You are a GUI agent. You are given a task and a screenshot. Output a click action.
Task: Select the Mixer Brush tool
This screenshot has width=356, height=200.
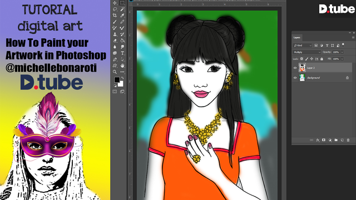click(x=122, y=28)
